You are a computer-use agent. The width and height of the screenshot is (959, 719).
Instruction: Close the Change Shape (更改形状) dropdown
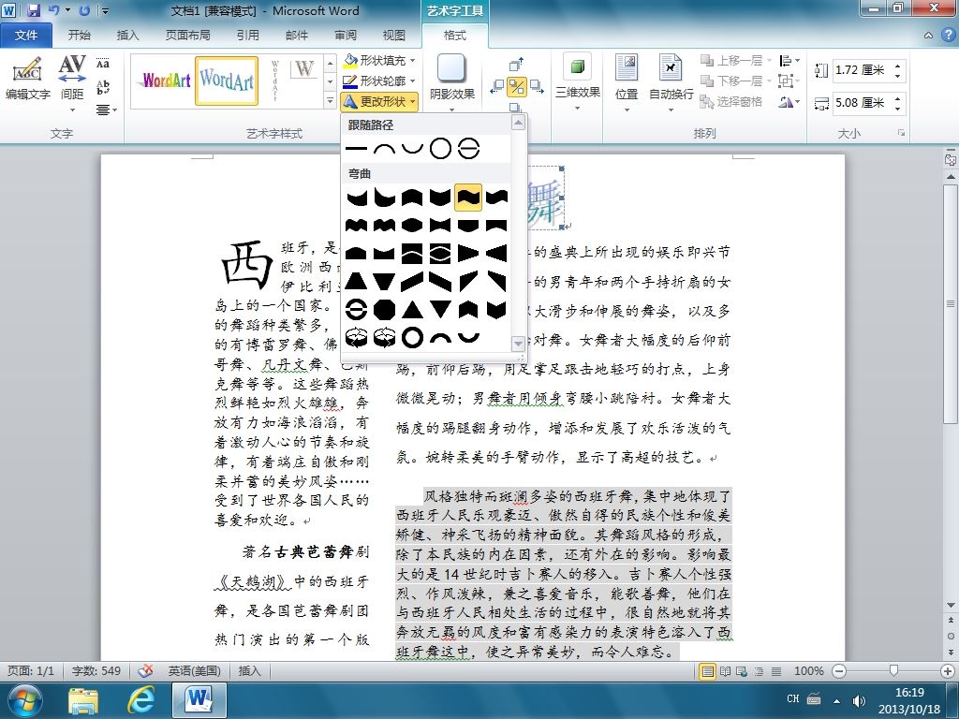click(379, 101)
